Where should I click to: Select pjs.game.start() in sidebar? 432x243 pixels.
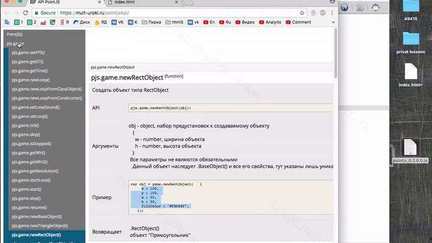click(x=26, y=189)
